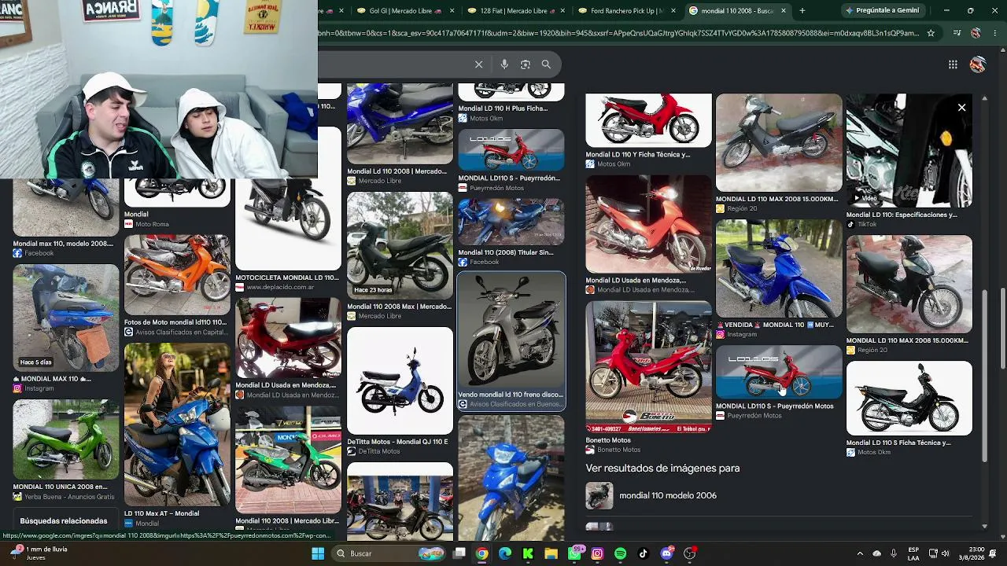The width and height of the screenshot is (1007, 566).
Task: Open the 'Vendo mondial ld 110 freno disco' image
Action: point(511,330)
